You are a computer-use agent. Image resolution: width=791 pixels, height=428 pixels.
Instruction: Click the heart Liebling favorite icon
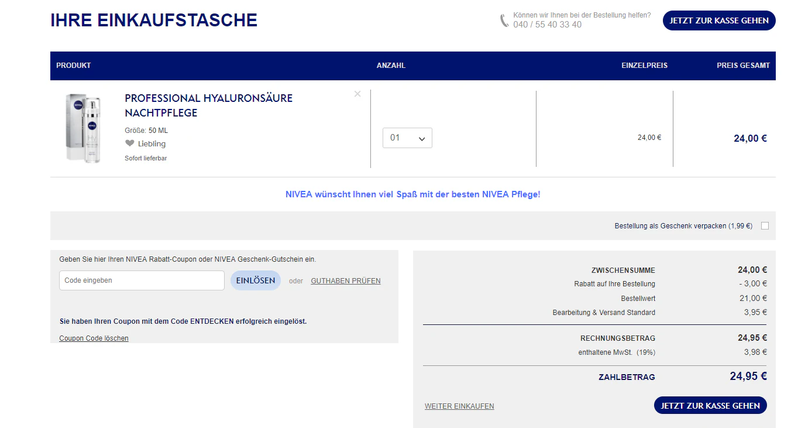tap(130, 143)
